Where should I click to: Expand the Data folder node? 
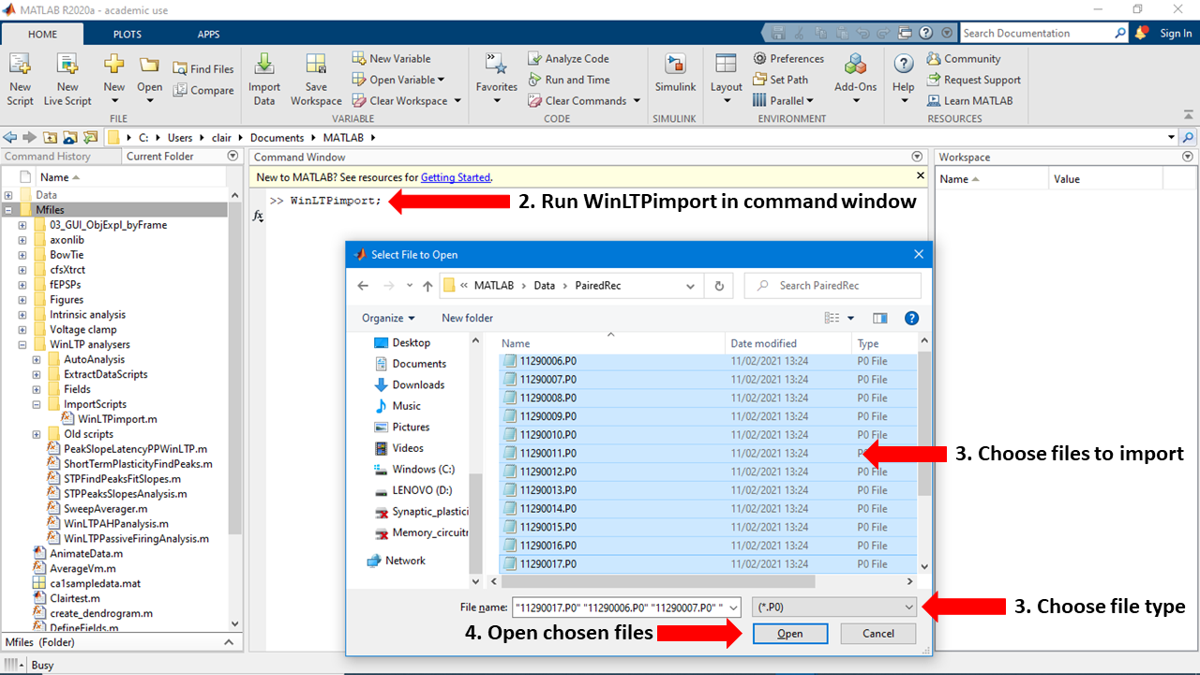coord(8,195)
